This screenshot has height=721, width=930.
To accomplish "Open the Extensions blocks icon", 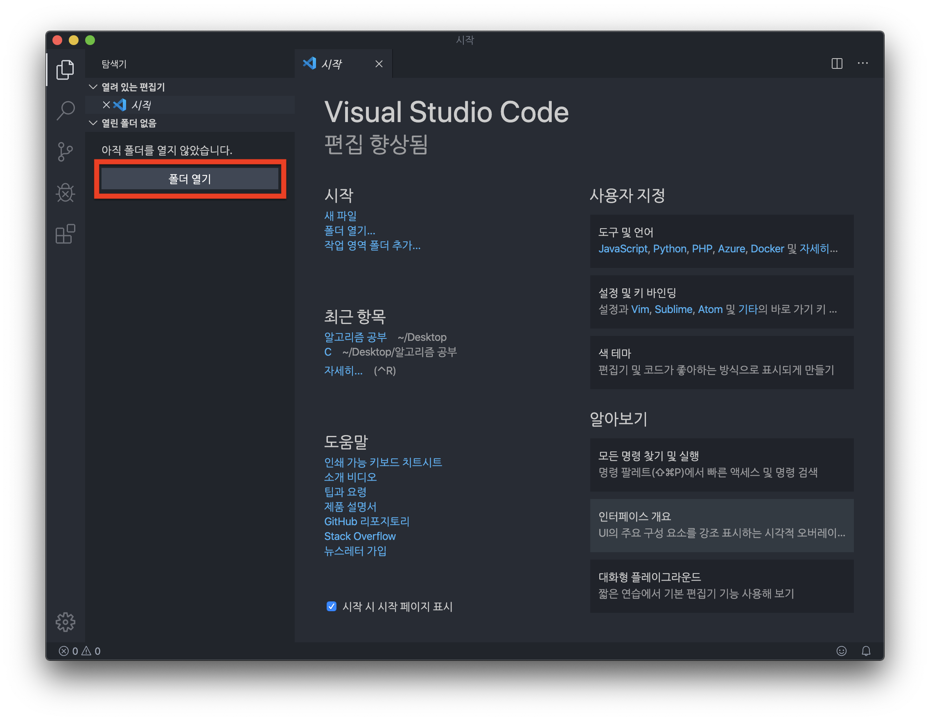I will [x=65, y=234].
